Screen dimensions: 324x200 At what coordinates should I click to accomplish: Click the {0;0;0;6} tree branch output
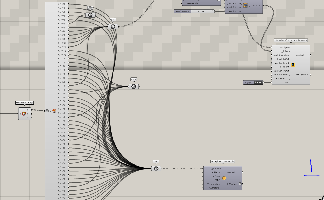coord(61,27)
